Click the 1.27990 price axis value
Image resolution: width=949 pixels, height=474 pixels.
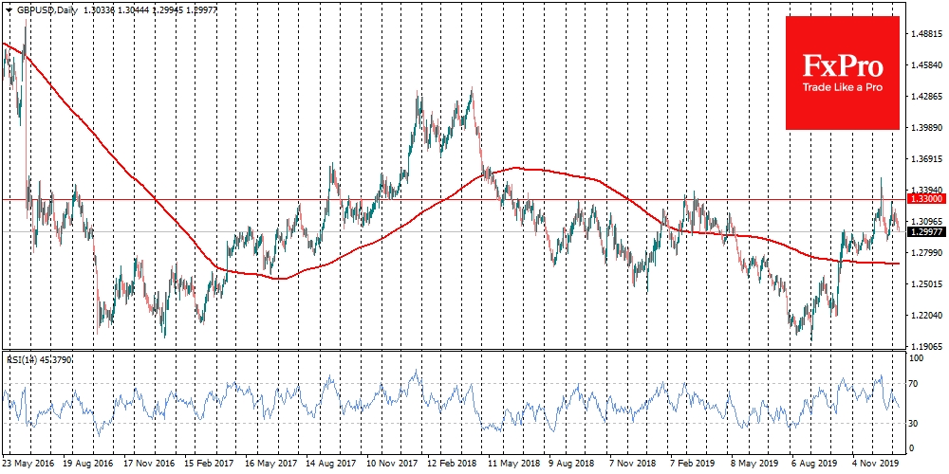click(x=925, y=253)
